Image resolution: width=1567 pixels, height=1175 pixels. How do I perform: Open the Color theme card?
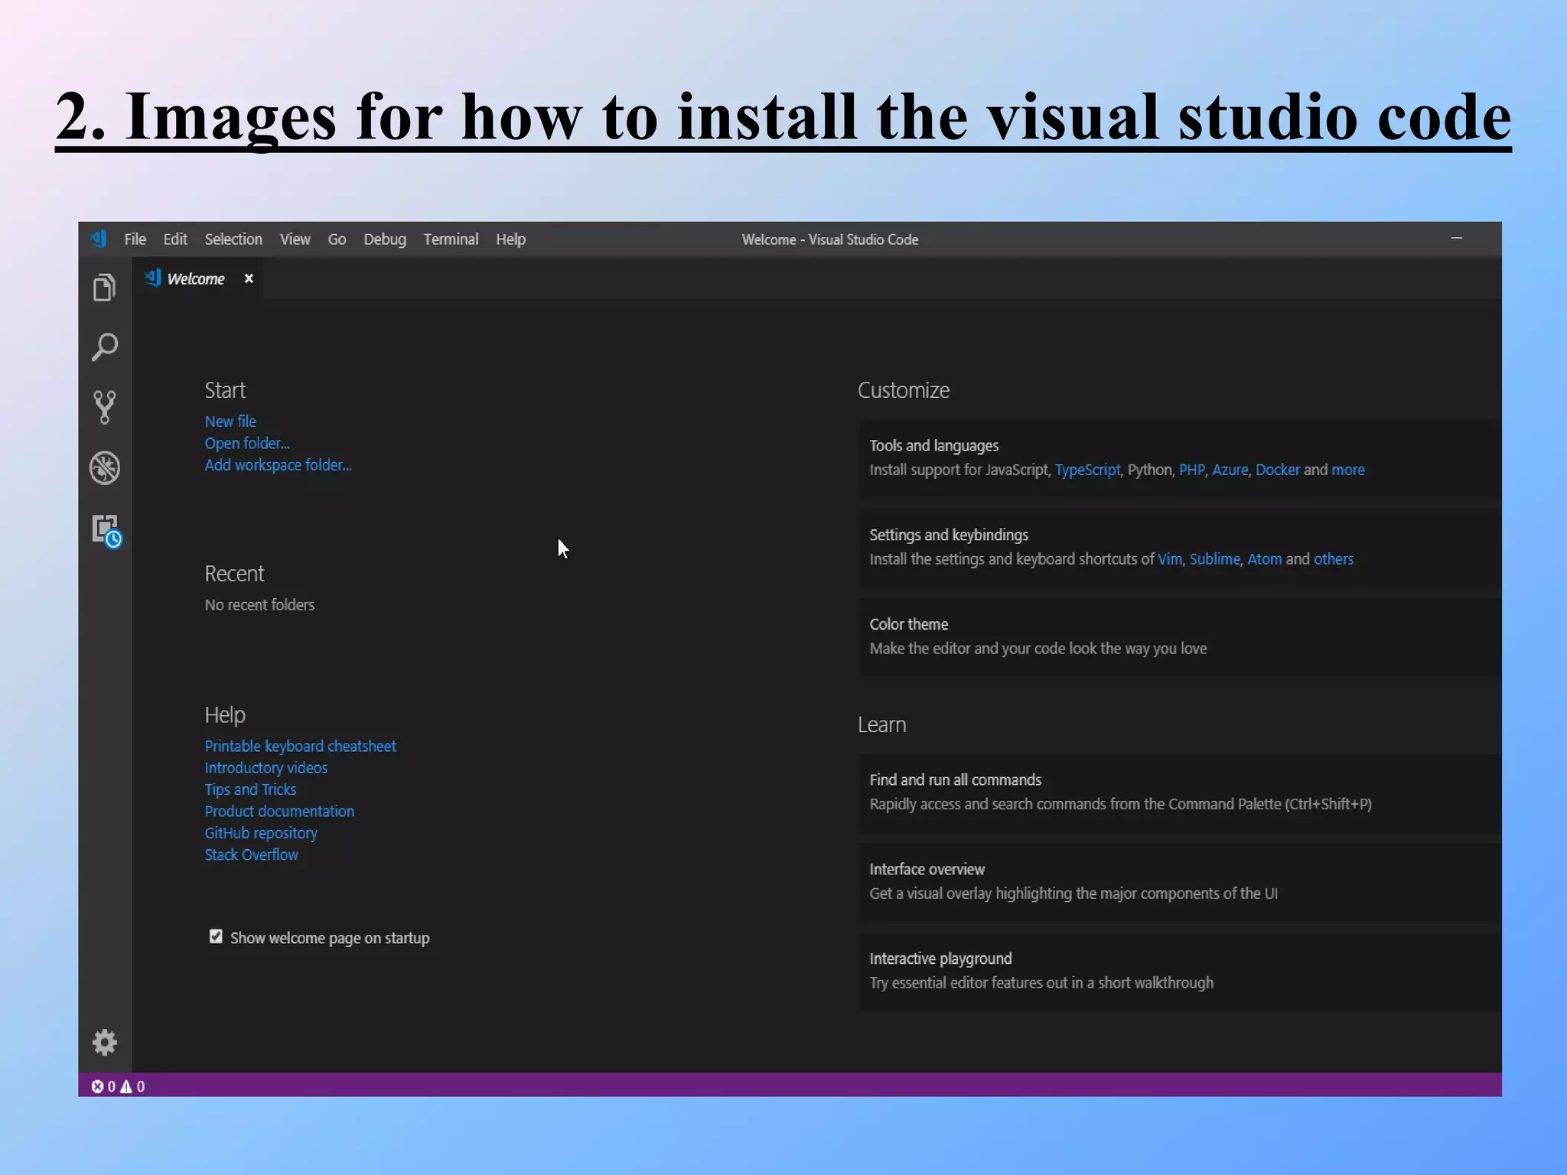[x=1180, y=636]
